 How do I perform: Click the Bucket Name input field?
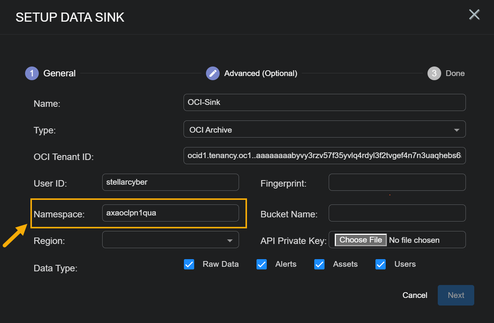[x=397, y=213]
